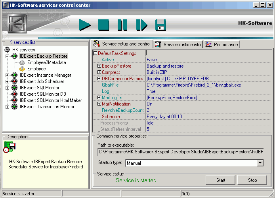Expand the DBConnectionParams property
275x198 pixels.
[99, 78]
